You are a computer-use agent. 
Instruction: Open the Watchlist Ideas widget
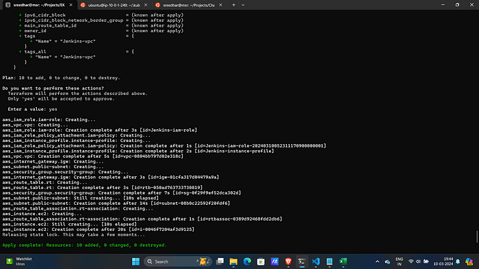click(x=20, y=261)
